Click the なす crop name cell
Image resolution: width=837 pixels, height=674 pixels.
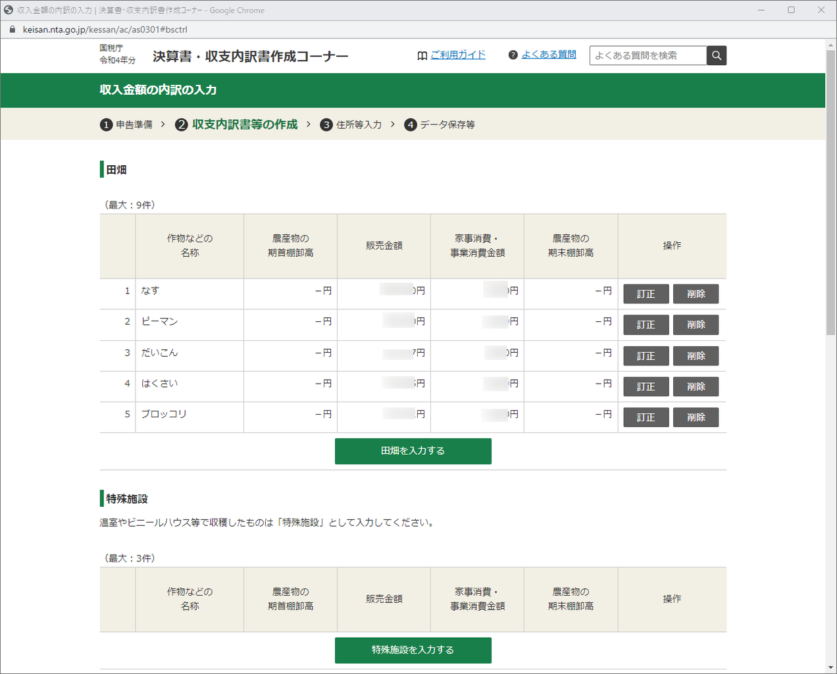[190, 294]
